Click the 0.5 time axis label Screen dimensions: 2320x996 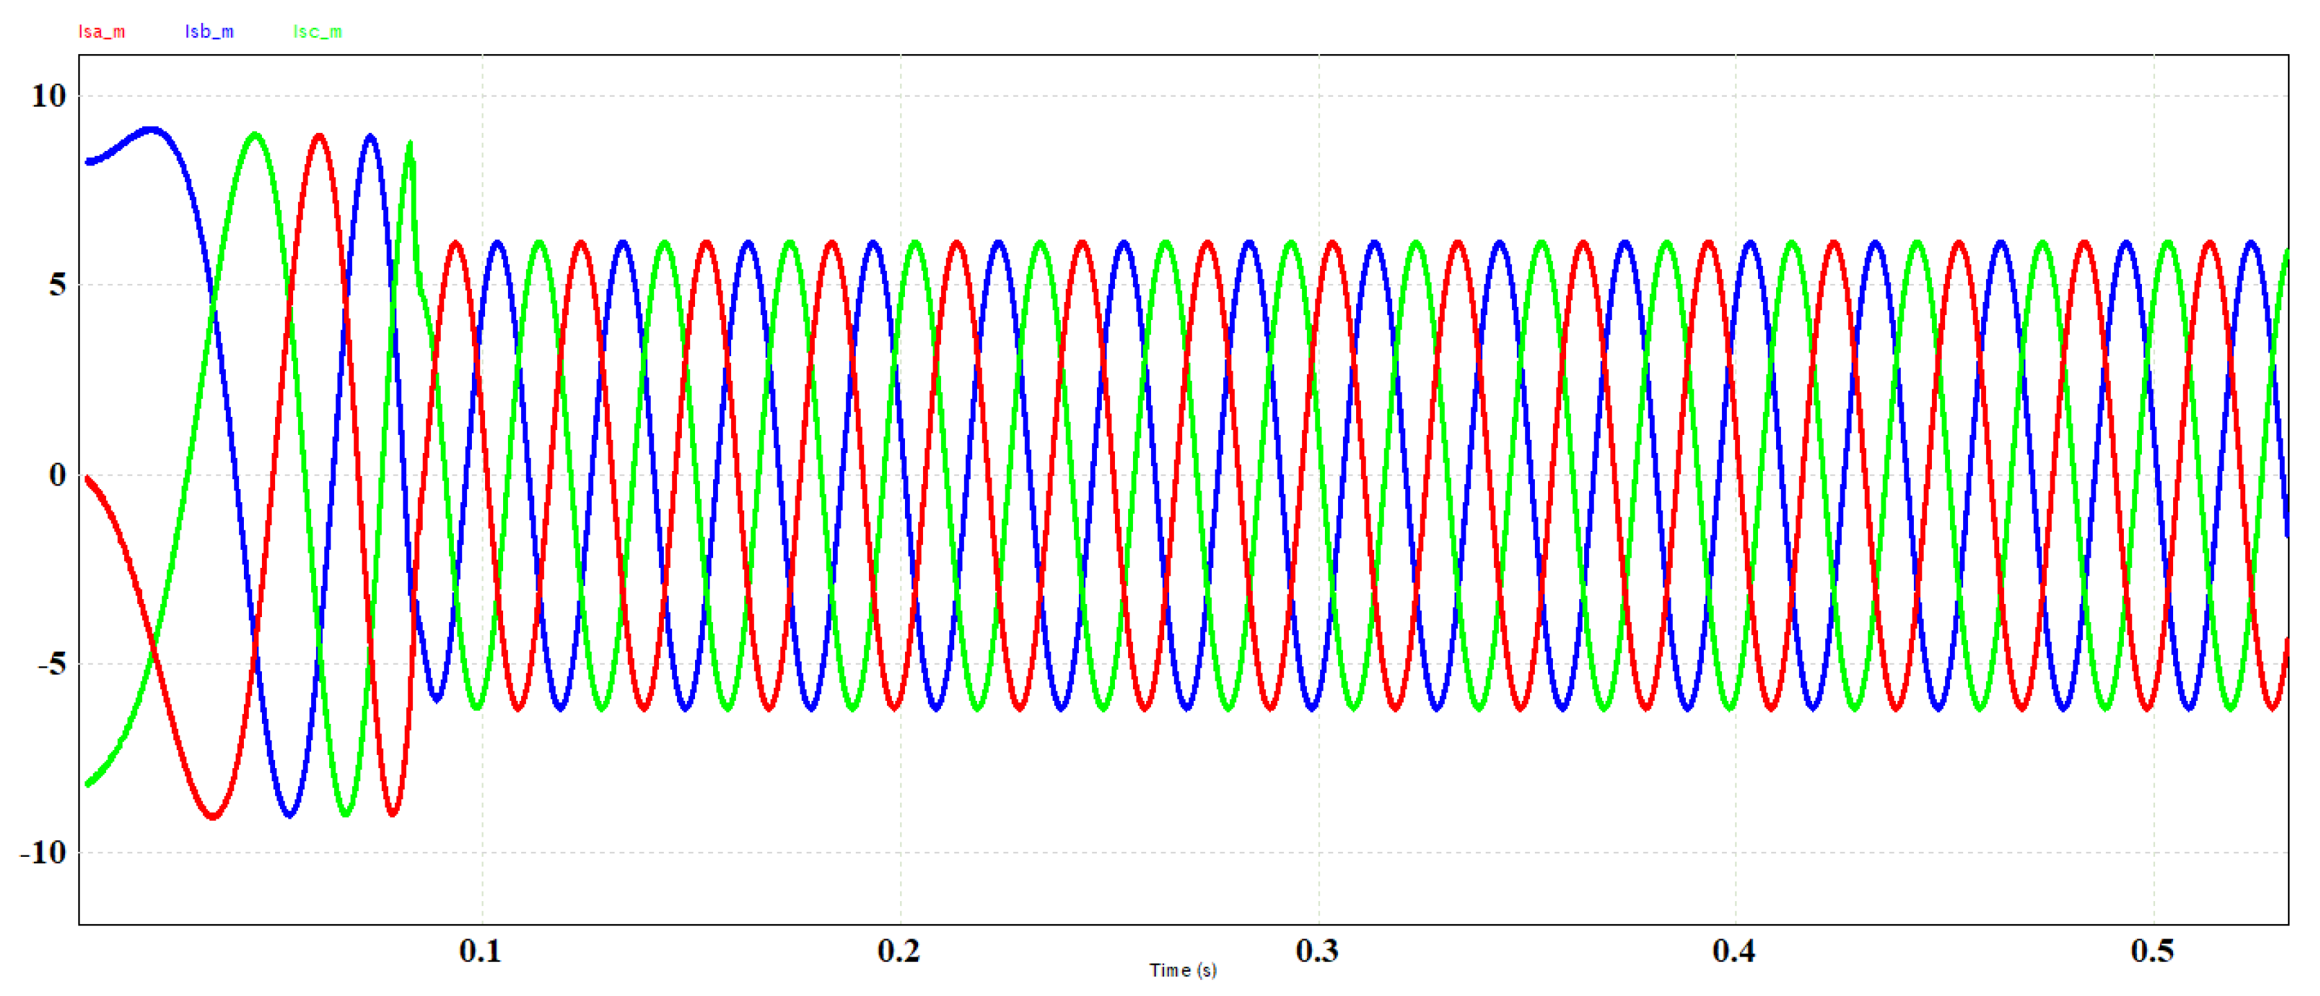2152,951
